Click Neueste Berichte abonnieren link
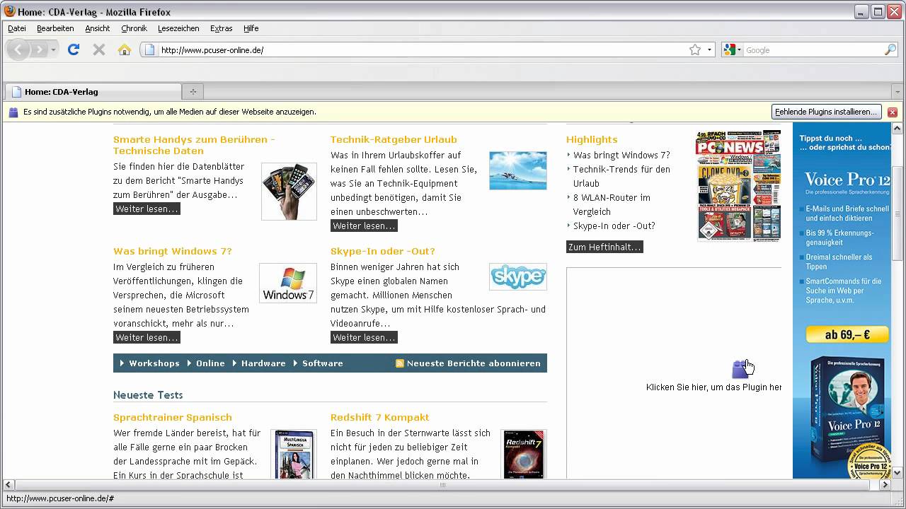The height and width of the screenshot is (509, 906). coord(474,363)
